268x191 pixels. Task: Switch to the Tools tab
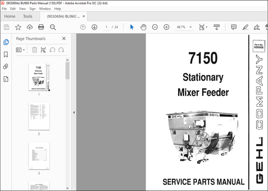coord(28,16)
